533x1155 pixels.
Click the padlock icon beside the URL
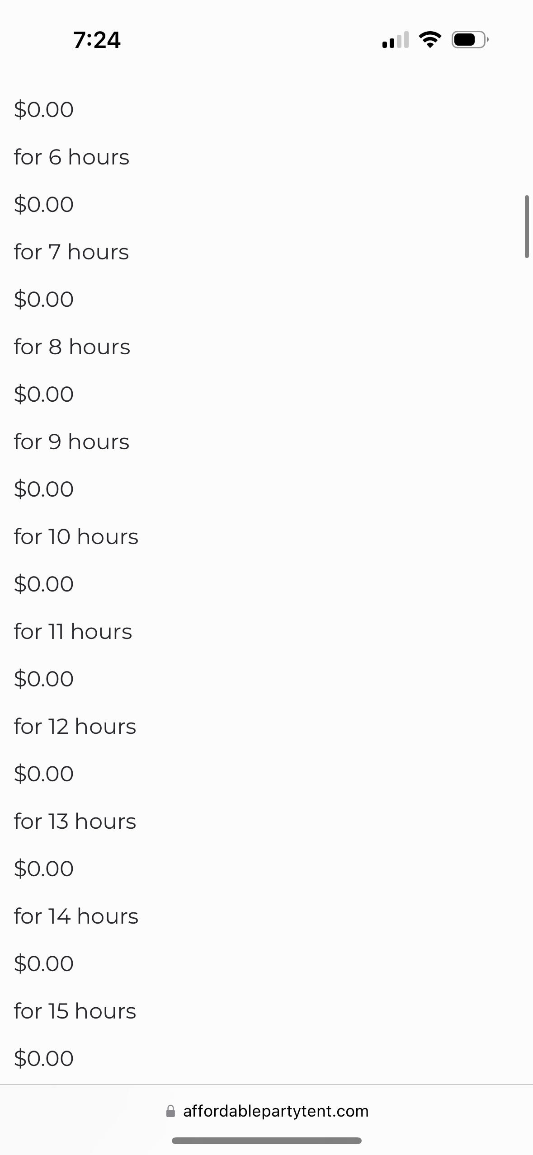pyautogui.click(x=170, y=1111)
